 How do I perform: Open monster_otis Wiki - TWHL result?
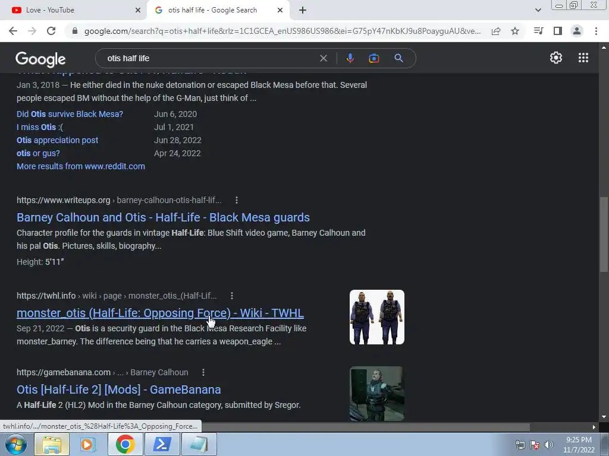[160, 313]
